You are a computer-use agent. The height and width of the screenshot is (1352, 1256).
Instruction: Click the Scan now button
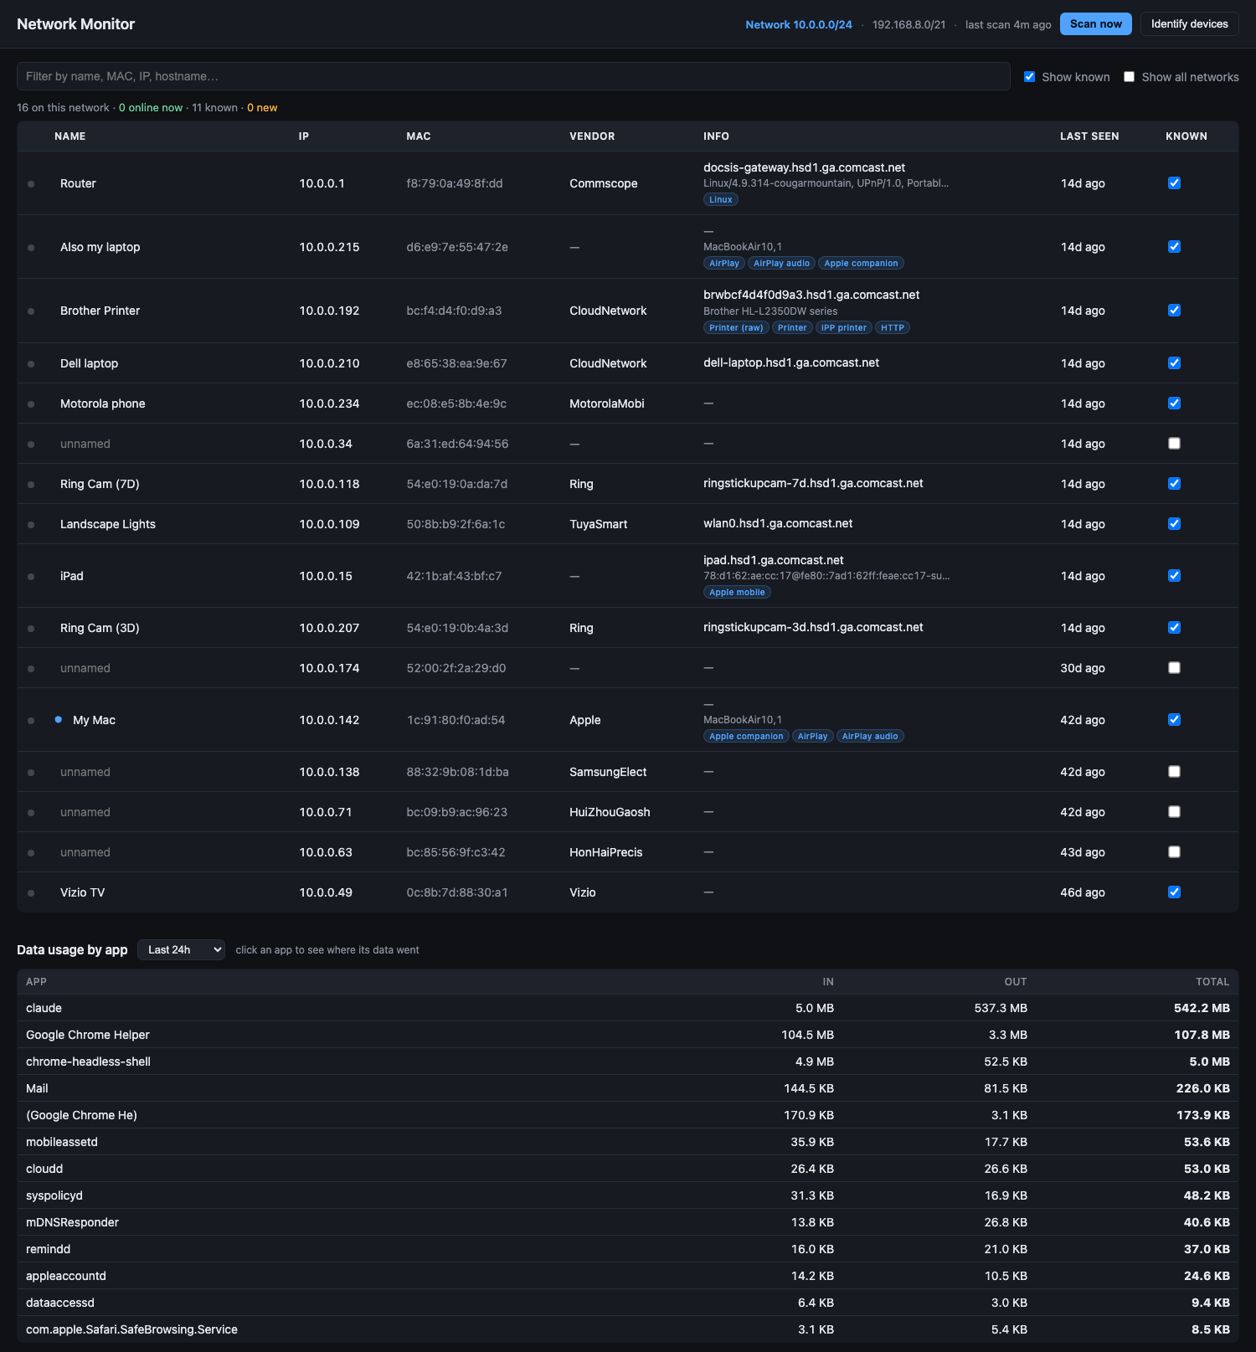point(1095,24)
